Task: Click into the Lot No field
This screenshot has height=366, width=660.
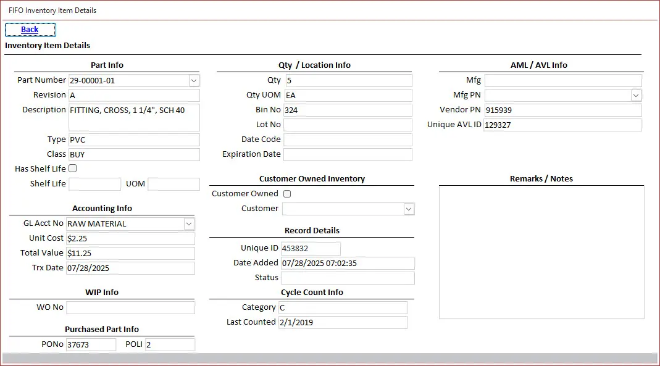Action: coord(348,125)
